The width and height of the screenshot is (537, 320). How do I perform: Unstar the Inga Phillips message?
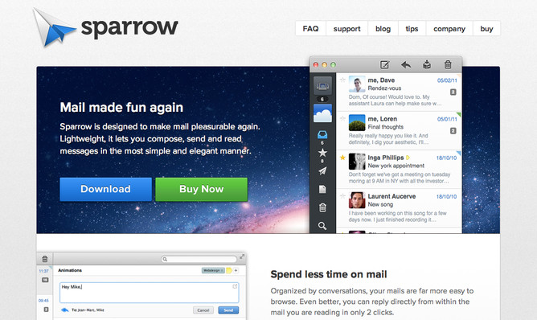click(x=342, y=158)
